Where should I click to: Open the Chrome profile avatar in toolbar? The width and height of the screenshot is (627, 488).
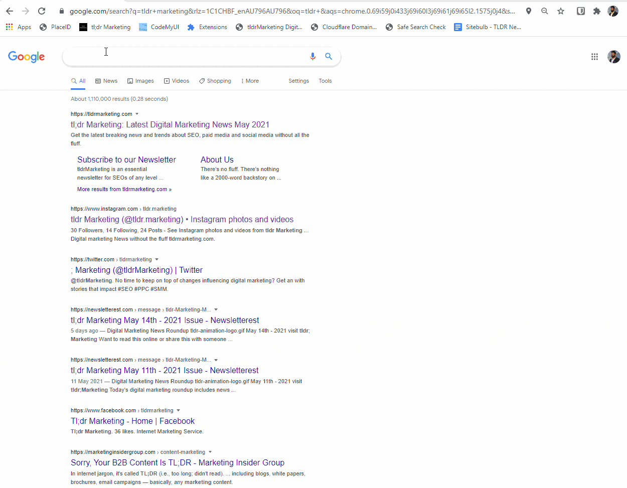(x=613, y=11)
